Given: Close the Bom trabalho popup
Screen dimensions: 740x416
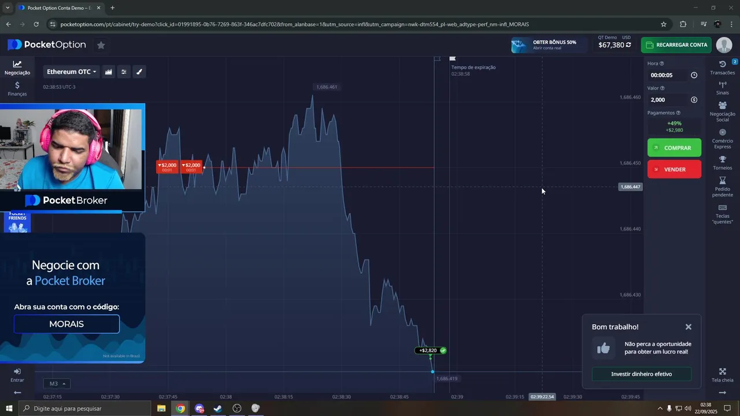Looking at the screenshot, I should [x=689, y=327].
